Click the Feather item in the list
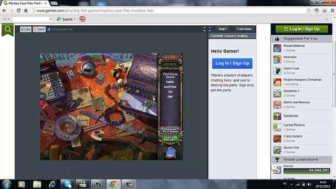Screen dimensions: 336x189 (x=170, y=82)
